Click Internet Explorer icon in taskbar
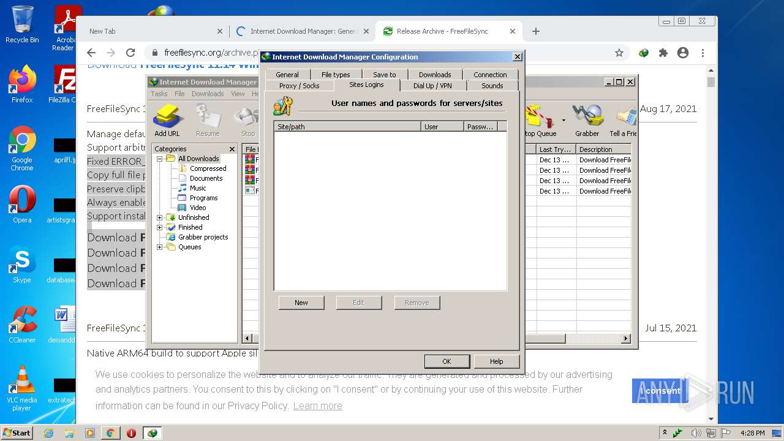Screen dimensions: 784x441 48,433
